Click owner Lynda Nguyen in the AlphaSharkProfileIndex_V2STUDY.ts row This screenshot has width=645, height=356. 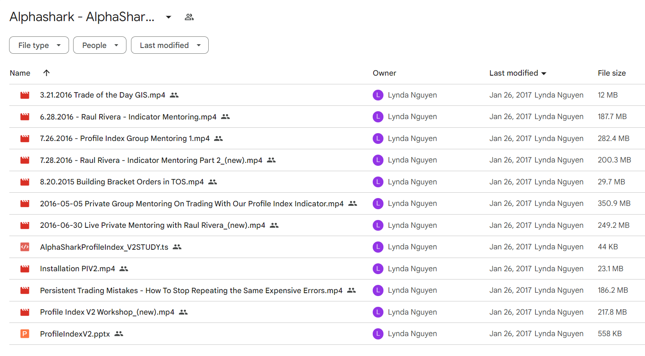click(x=412, y=247)
